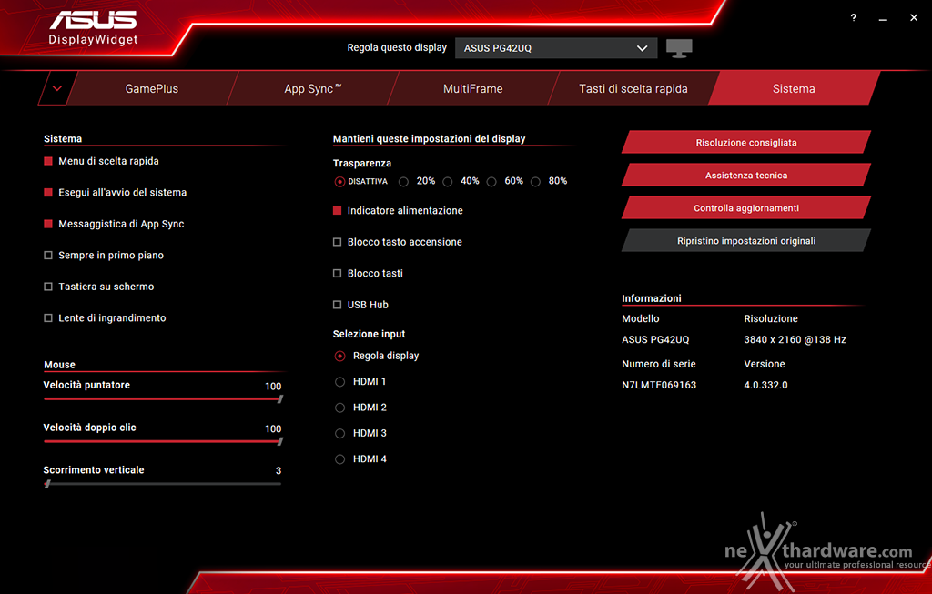Select the Sistema tab
Screen dimensions: 932x594
794,88
